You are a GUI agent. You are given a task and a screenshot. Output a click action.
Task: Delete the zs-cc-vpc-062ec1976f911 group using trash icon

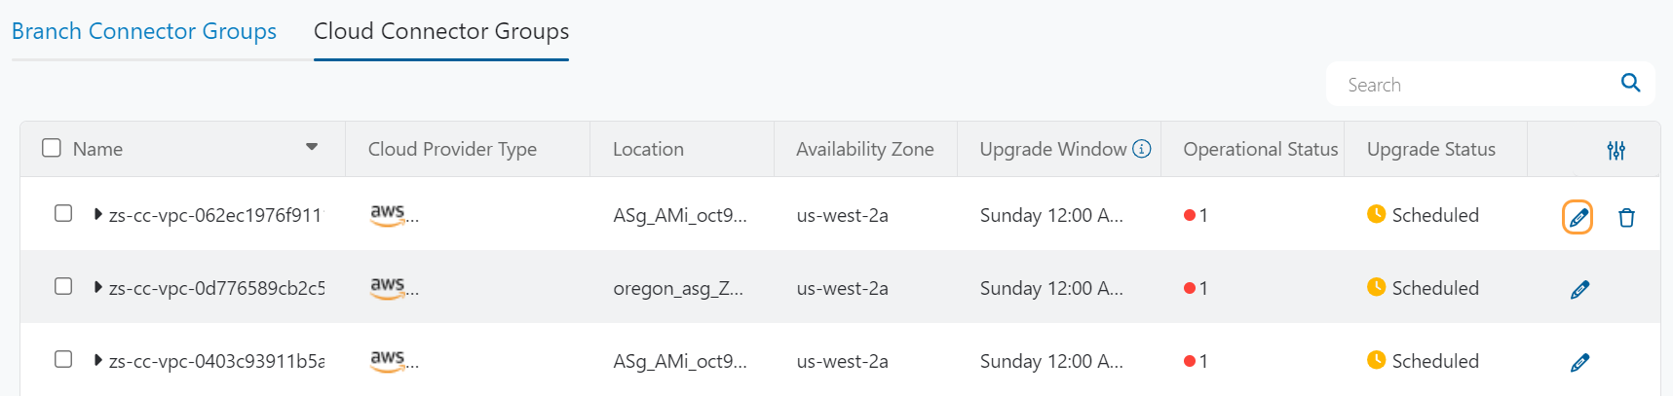point(1626,218)
